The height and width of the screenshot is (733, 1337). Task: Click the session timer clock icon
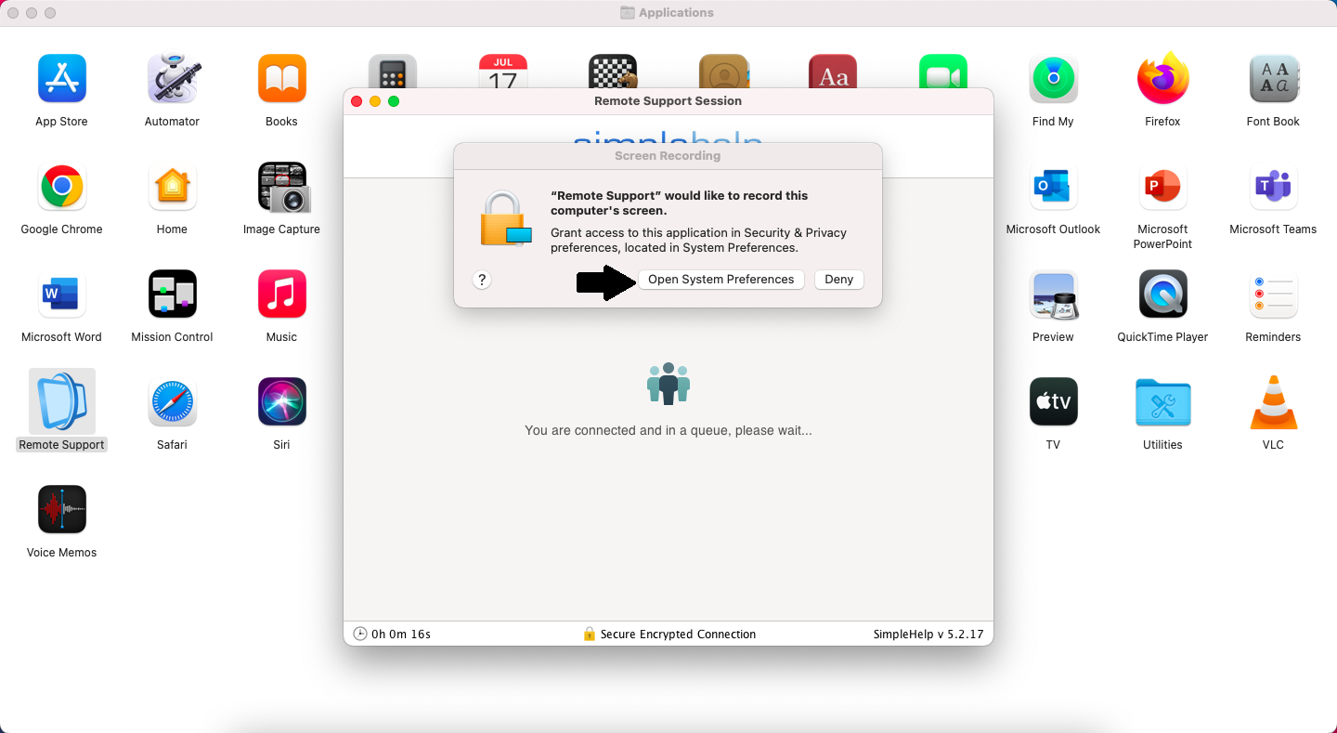point(360,634)
